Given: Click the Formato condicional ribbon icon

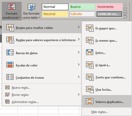Looking at the screenshot, I should (12, 7).
